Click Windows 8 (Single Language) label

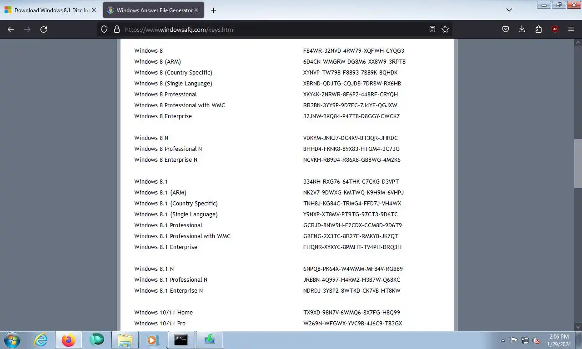click(173, 83)
